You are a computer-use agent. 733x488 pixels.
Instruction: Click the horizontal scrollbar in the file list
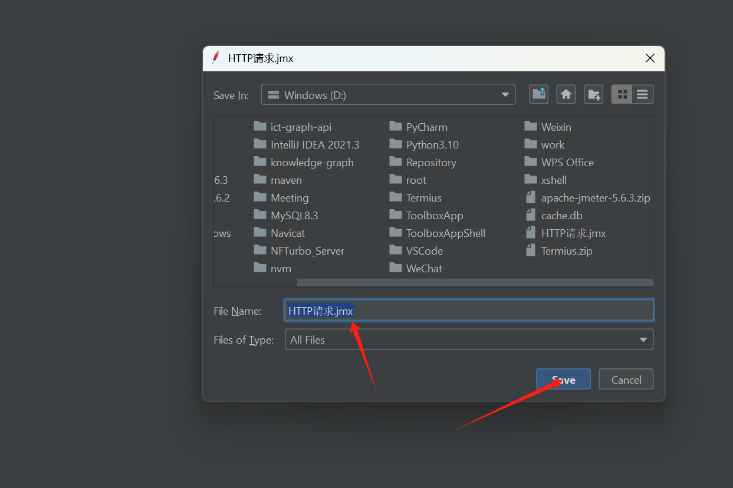coord(475,282)
